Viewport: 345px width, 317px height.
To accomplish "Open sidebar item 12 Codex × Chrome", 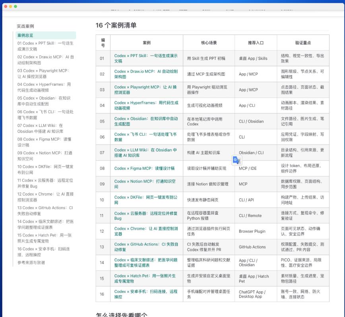I will [x=46, y=197].
